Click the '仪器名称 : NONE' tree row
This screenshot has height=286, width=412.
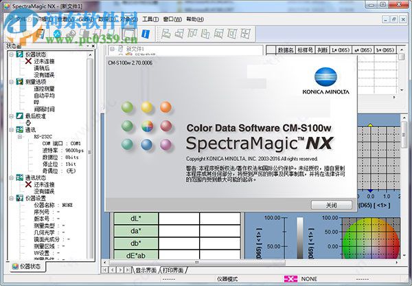tap(53, 205)
